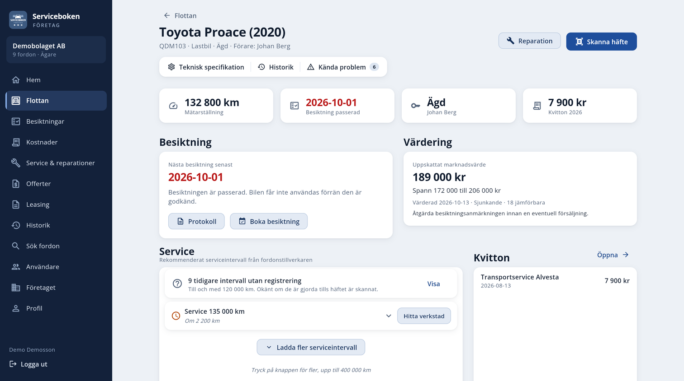This screenshot has height=381, width=684.
Task: Click the Demo Demosson user name
Action: (32, 350)
